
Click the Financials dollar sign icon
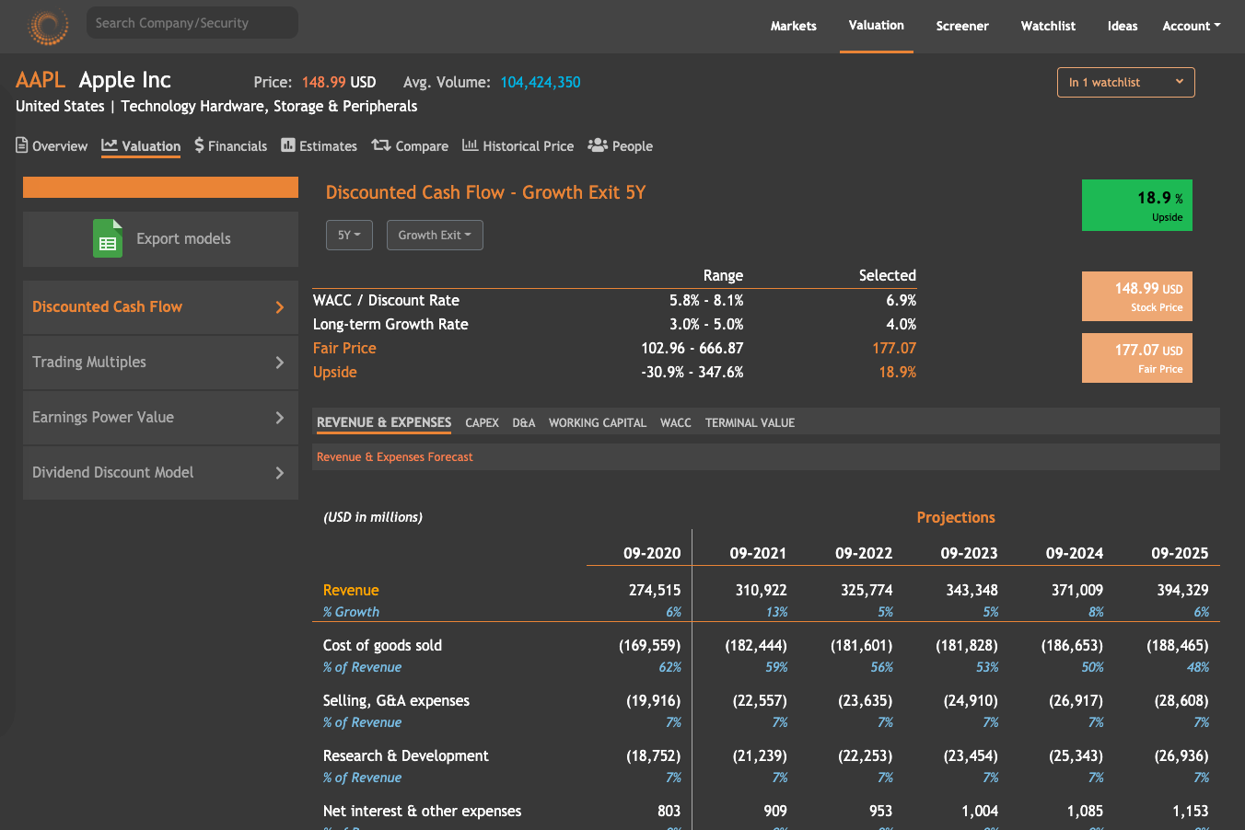click(200, 145)
